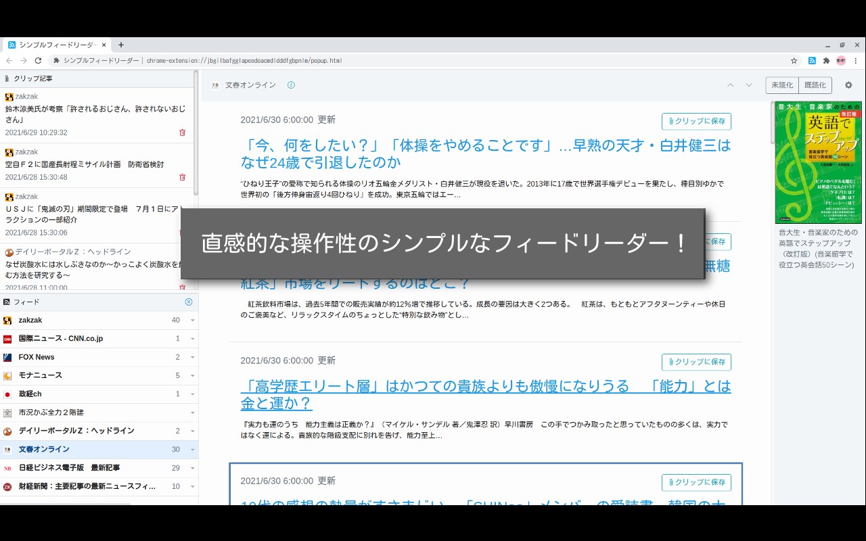This screenshot has height=541, width=866.
Task: Click the circled X icon in フィード header
Action: [x=189, y=302]
